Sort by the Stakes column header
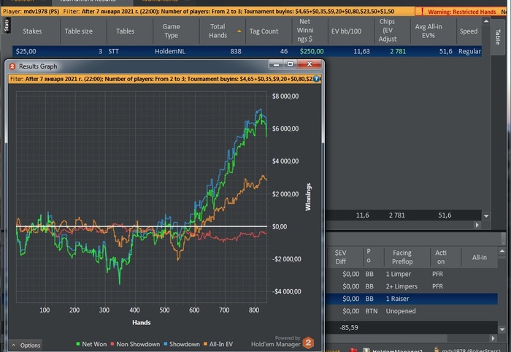Screen dimensions: 511x352 [x=32, y=31]
